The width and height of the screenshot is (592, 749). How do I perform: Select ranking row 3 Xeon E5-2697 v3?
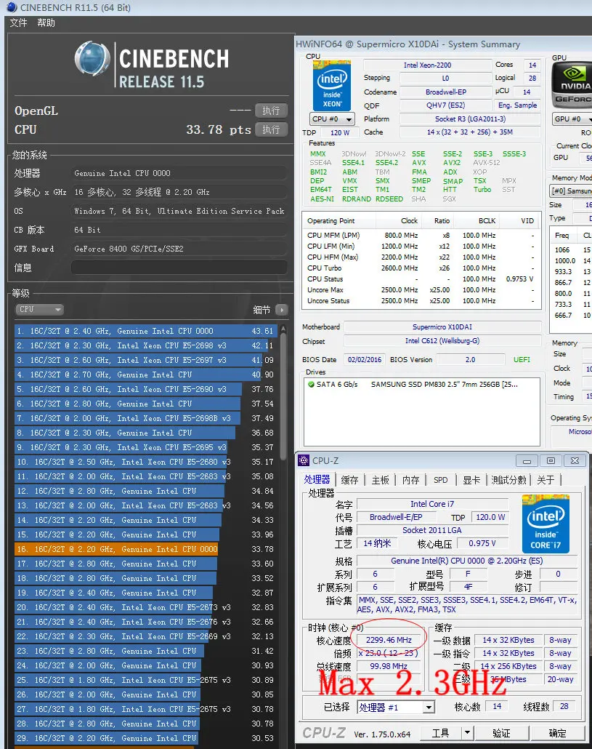pyautogui.click(x=146, y=360)
